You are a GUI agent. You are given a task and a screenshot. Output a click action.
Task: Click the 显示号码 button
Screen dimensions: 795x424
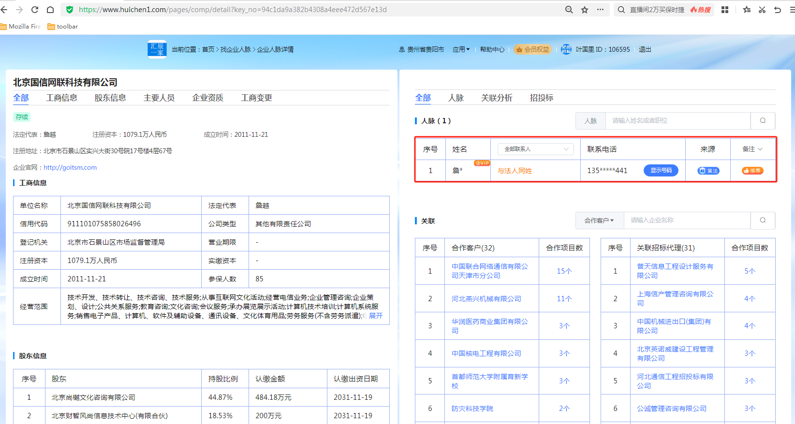(x=661, y=170)
